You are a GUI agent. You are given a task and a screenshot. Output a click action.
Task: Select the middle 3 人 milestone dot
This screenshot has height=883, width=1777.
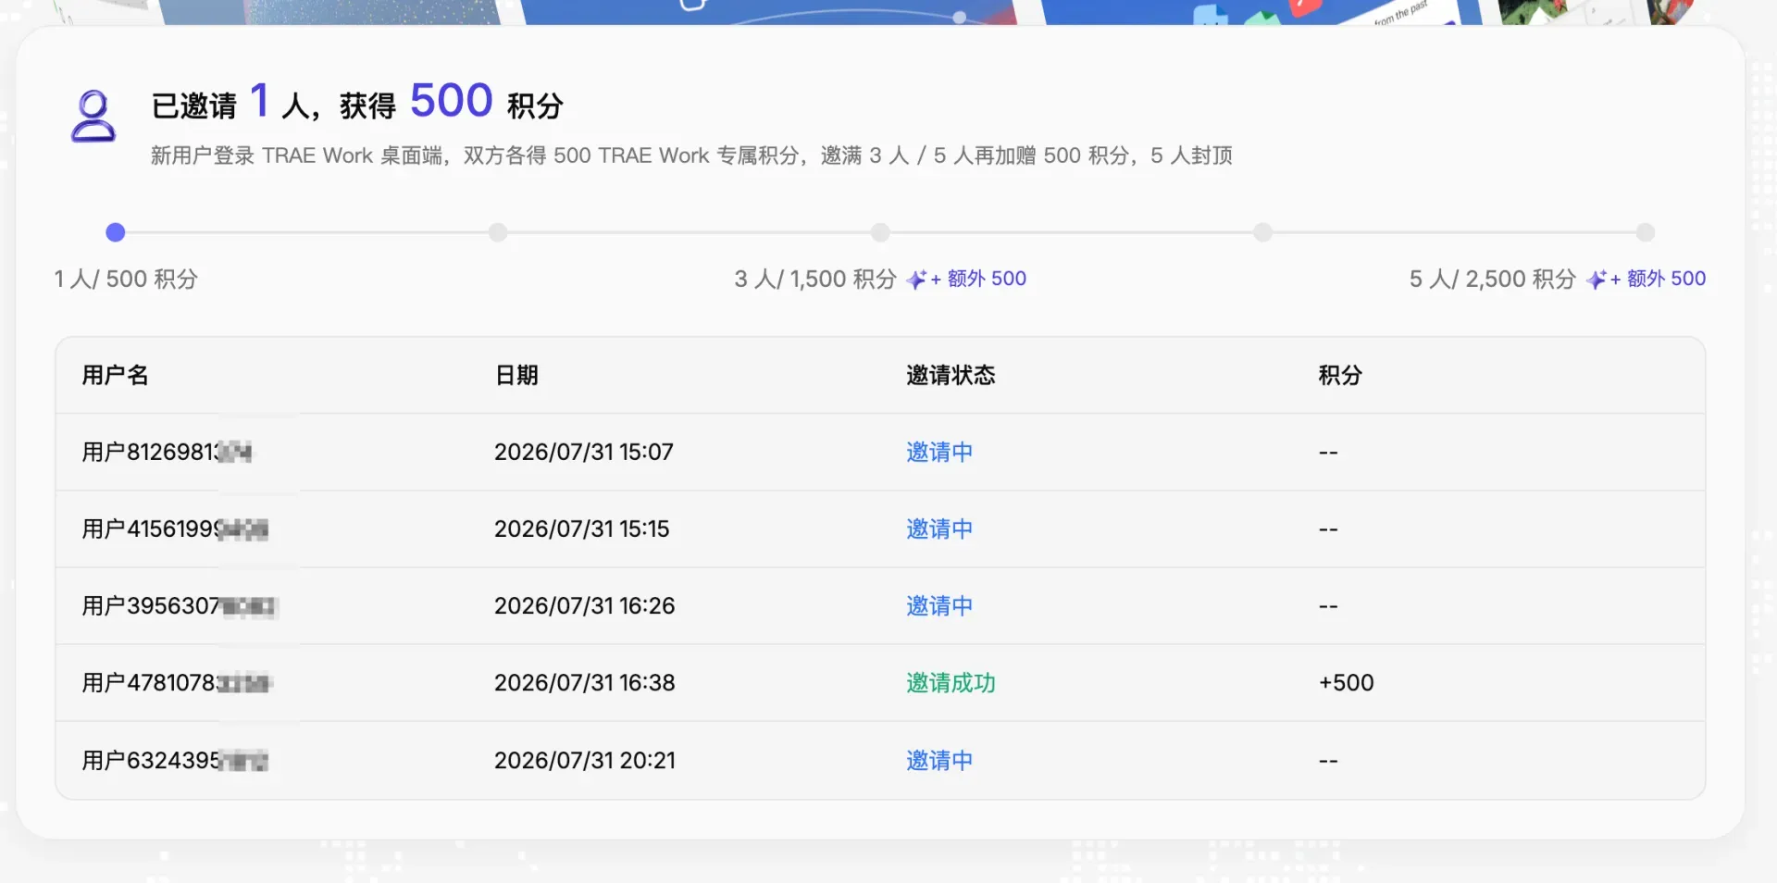pos(880,232)
